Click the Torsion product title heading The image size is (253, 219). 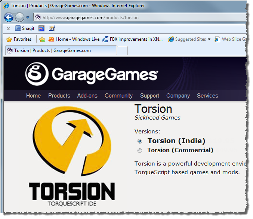(153, 109)
